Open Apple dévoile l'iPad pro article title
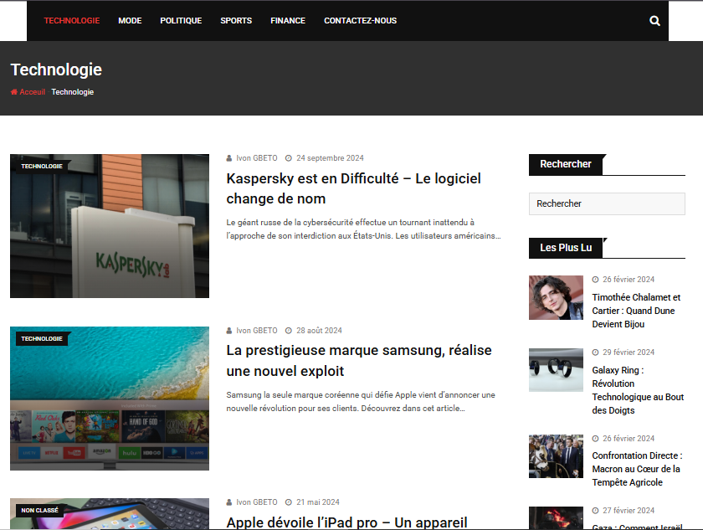Screen dimensions: 703x530 point(346,522)
